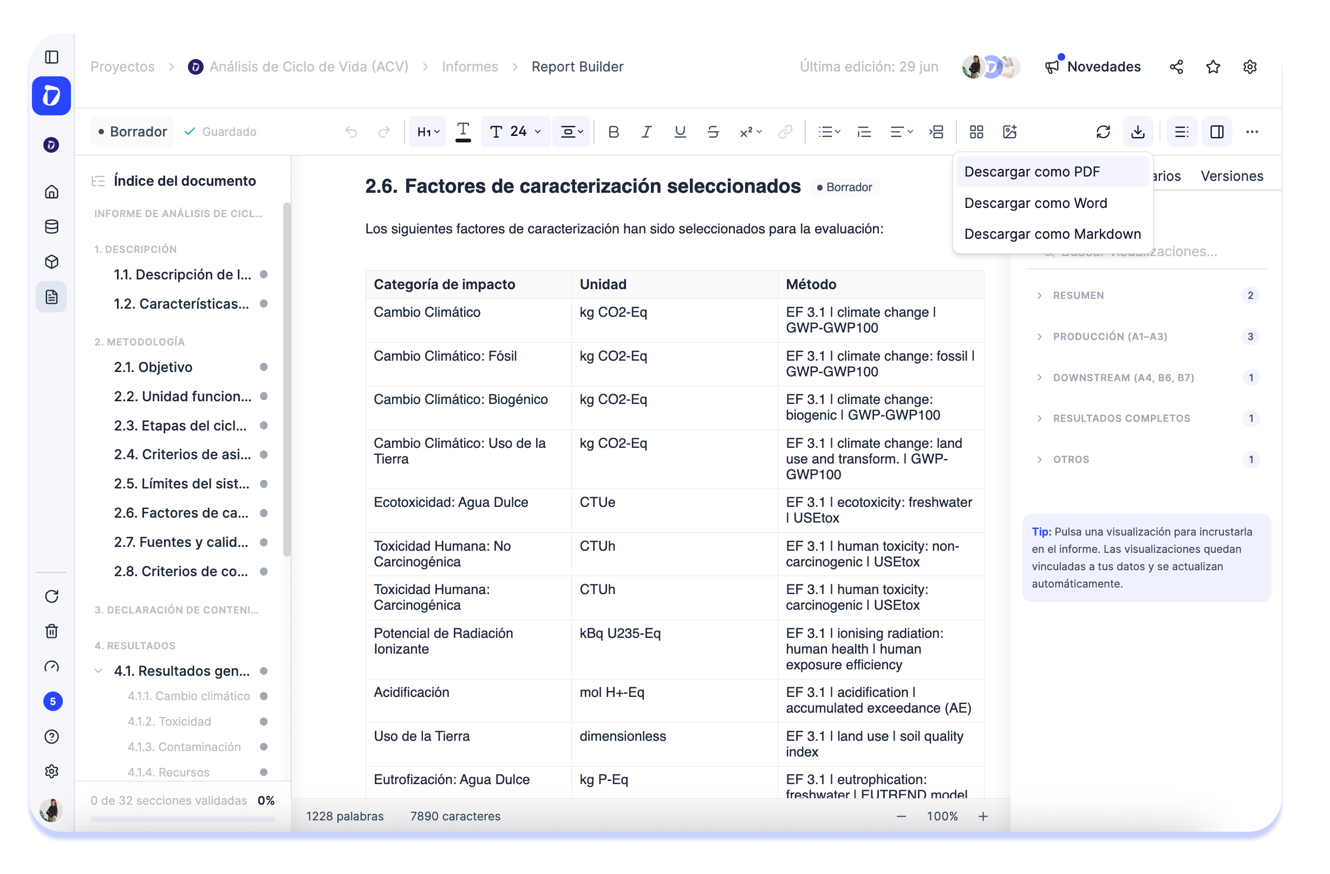
Task: Open the bullet list dropdown
Action: (x=829, y=132)
